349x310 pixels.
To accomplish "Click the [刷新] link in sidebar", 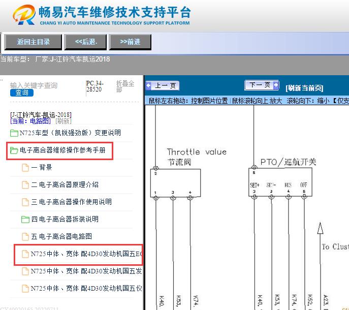I will (x=64, y=121).
